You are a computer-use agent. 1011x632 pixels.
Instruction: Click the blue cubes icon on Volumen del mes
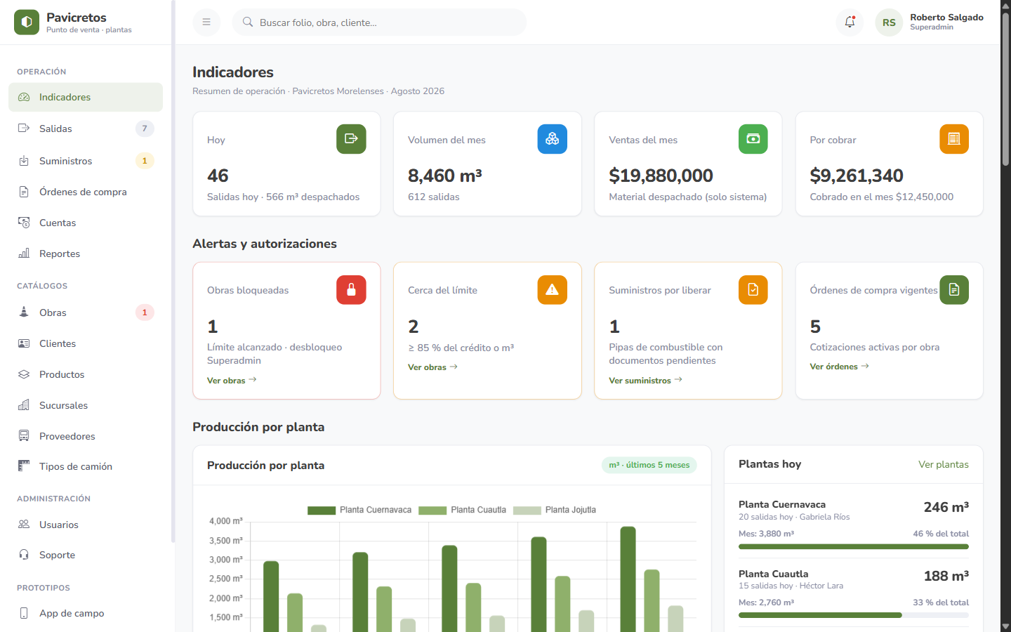(x=553, y=139)
